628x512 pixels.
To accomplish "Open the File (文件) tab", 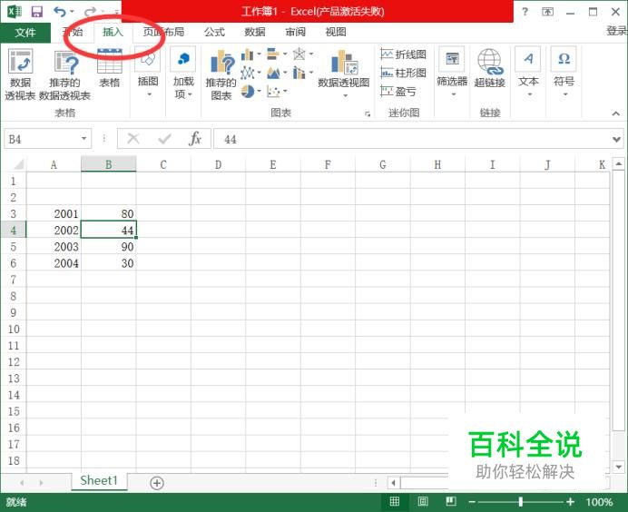I will [x=25, y=33].
